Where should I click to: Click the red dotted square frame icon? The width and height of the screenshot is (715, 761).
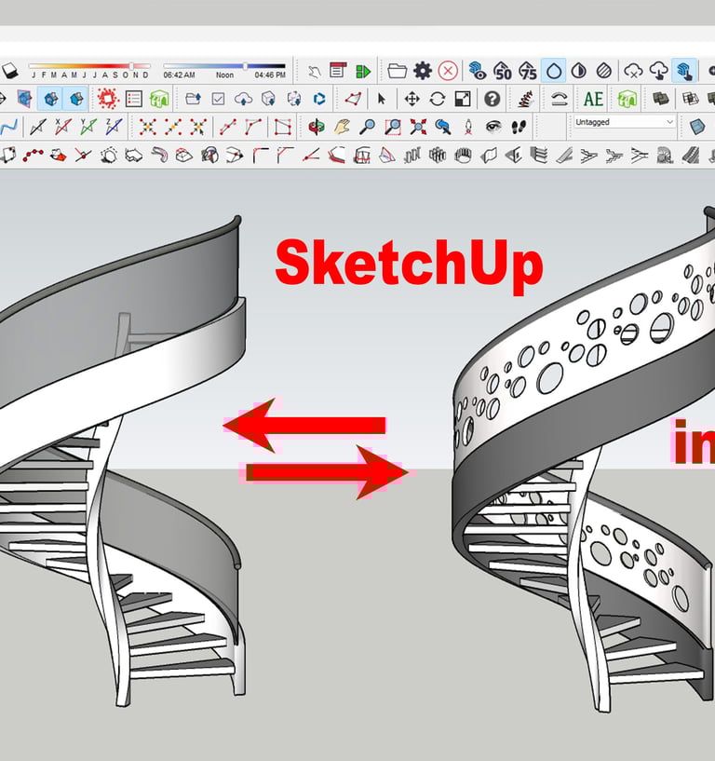point(283,128)
